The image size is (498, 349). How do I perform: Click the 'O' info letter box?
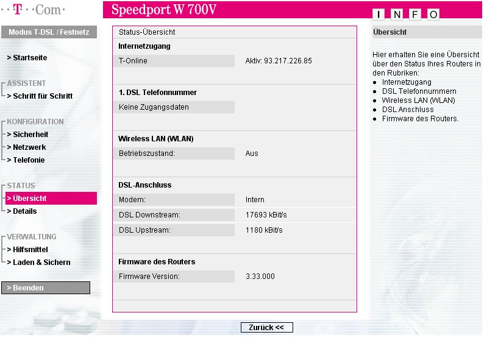(x=433, y=14)
